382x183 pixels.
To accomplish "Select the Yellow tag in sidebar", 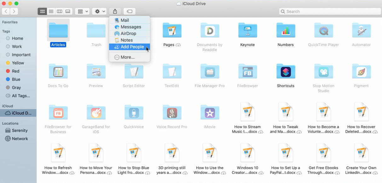I will click(x=18, y=63).
